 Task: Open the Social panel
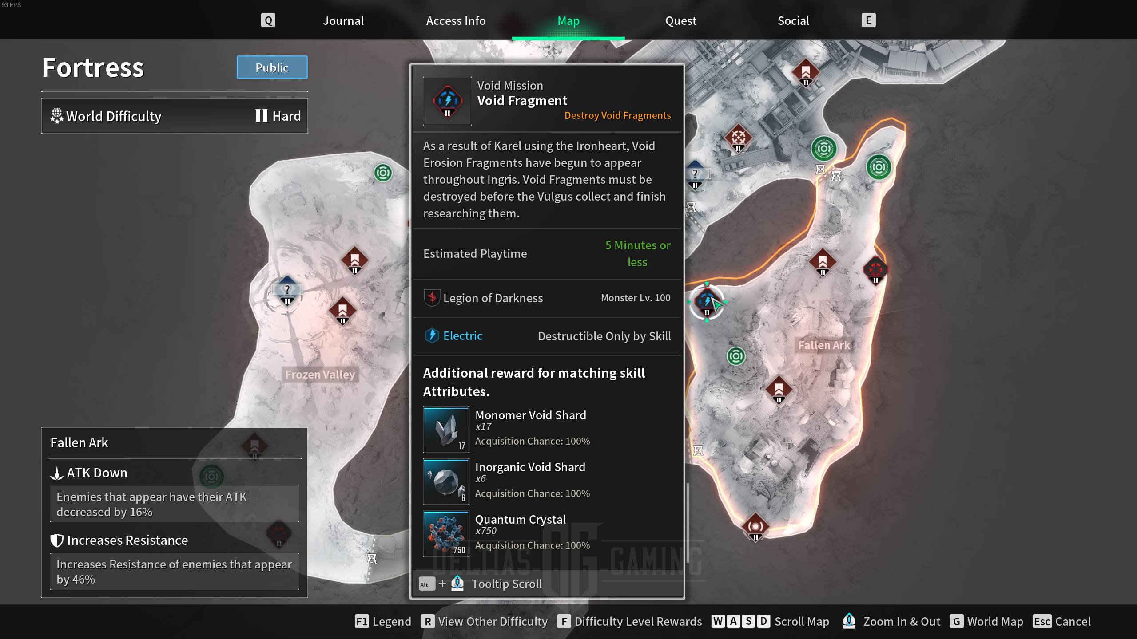793,20
